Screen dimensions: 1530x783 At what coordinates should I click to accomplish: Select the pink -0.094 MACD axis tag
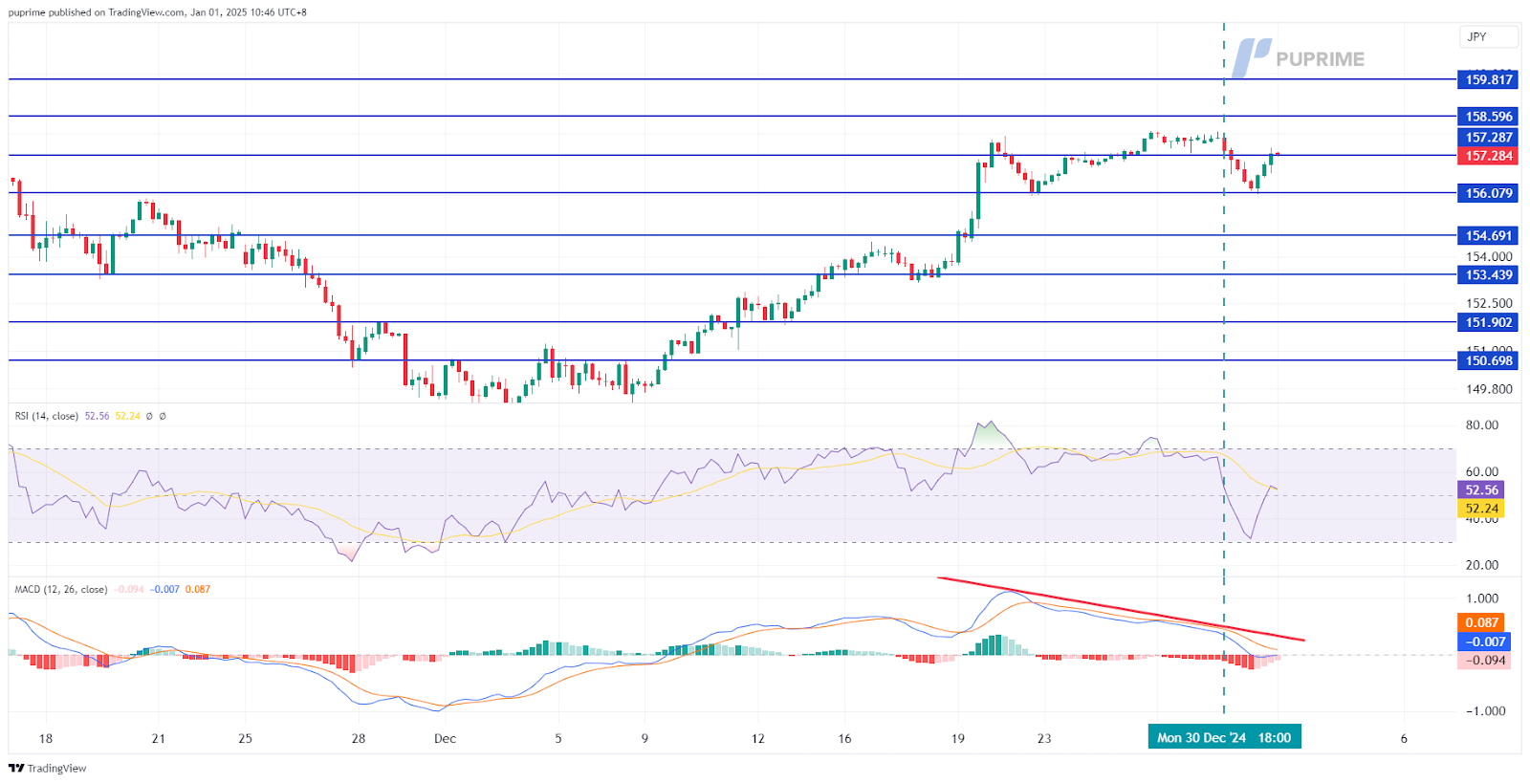coord(1483,661)
